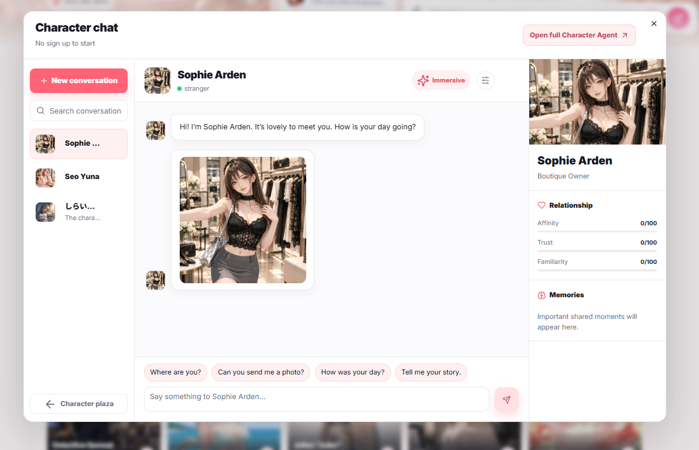The image size is (699, 450).
Task: Focus the 'Say something to Sophie Arden' field
Action: tap(317, 399)
